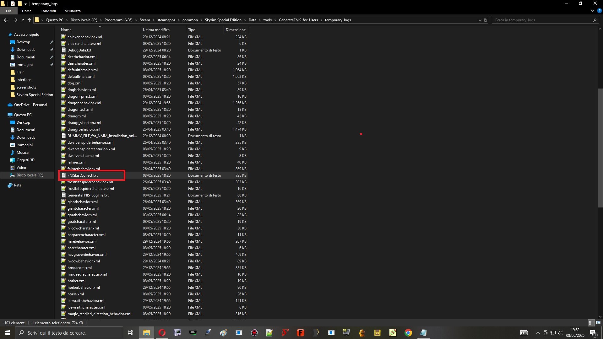Launch Google Chrome from the taskbar
Screen dimensions: 603x339
[408, 333]
